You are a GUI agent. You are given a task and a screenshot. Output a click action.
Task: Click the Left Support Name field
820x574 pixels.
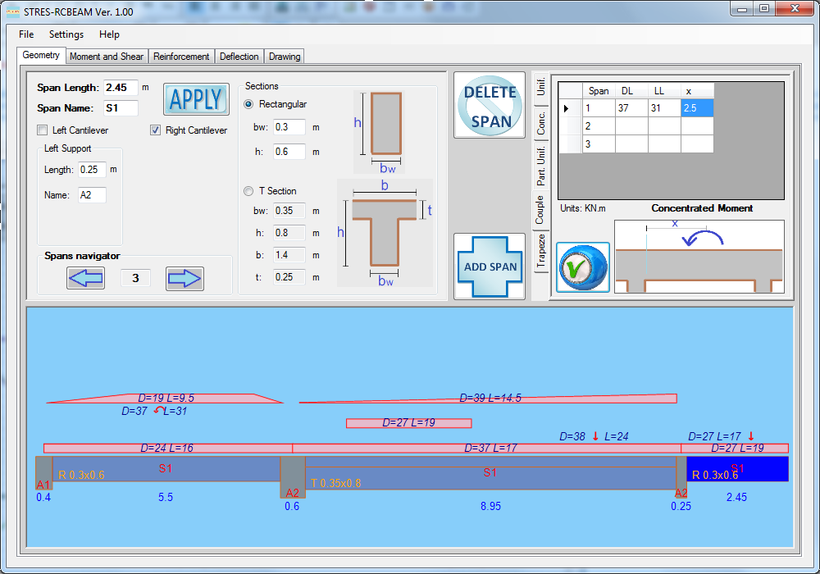(92, 195)
